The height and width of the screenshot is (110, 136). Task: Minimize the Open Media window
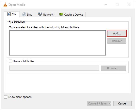tap(106, 5)
